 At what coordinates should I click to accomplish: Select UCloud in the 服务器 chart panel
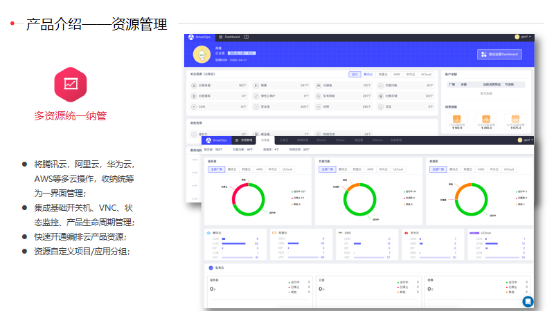[x=287, y=169]
